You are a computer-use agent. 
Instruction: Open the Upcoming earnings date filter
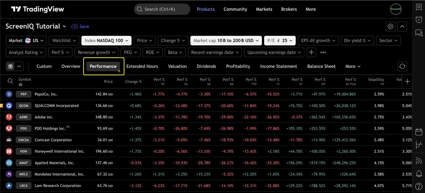point(274,52)
